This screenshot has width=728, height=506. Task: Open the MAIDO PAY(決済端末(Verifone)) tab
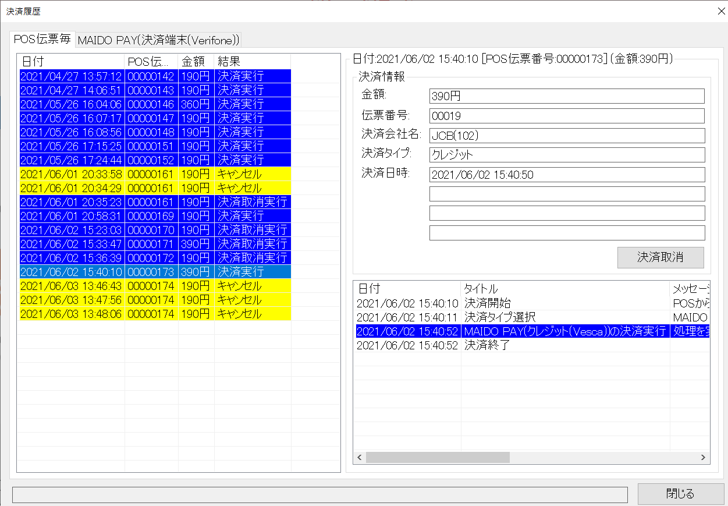click(159, 40)
